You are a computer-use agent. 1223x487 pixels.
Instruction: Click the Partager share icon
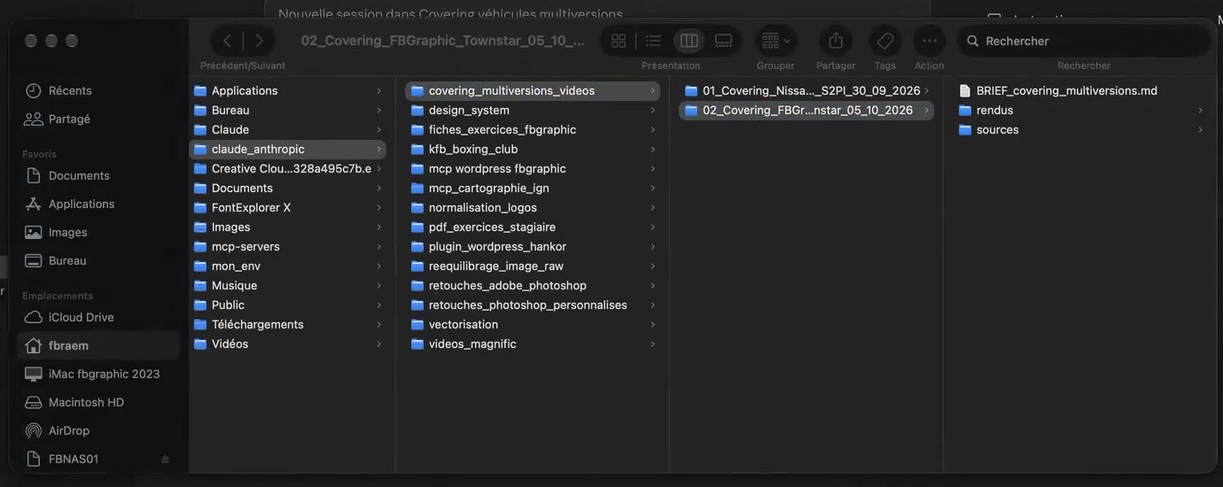pos(836,41)
